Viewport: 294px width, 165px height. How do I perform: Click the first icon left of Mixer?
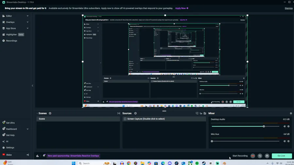point(197,113)
